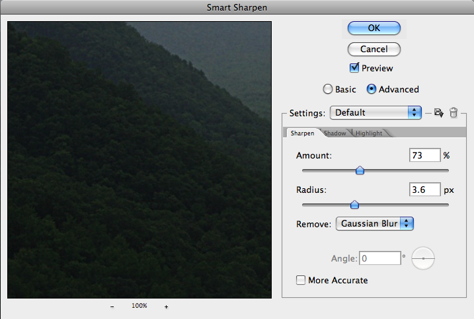Click the Amount slider handle
The image size is (474, 319).
point(360,170)
